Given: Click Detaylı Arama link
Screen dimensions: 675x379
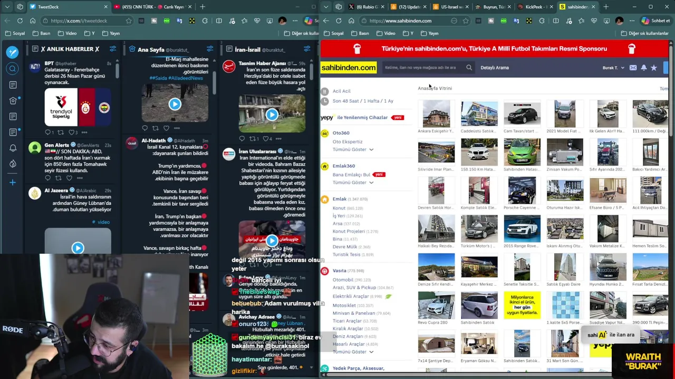Looking at the screenshot, I should point(495,67).
